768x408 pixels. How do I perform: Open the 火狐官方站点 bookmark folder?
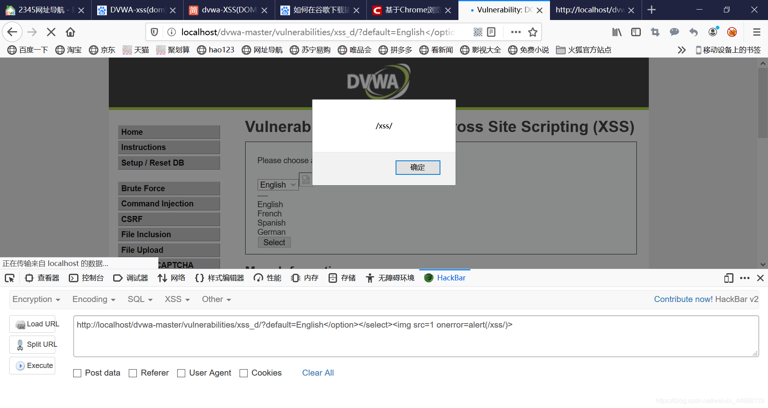(x=584, y=50)
